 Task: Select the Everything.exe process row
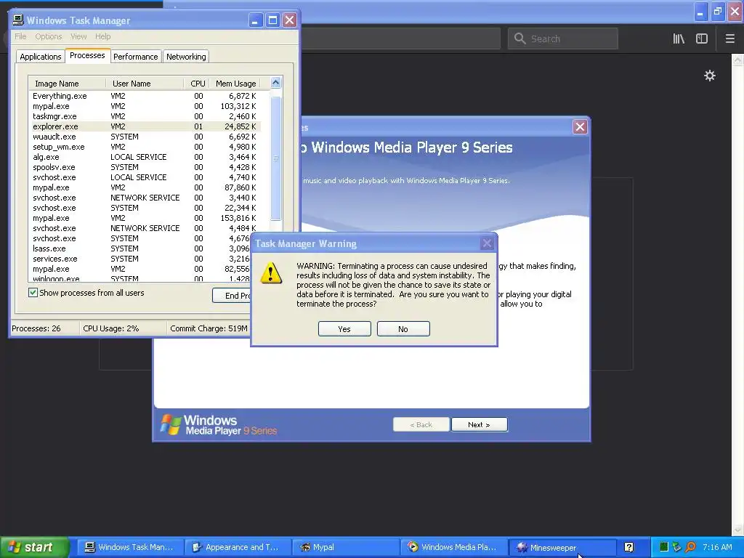[x=145, y=96]
